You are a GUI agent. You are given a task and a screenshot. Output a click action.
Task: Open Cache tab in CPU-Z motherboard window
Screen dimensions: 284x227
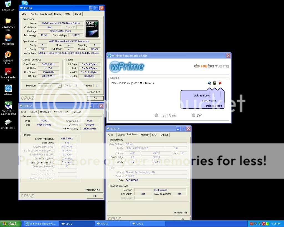coord(121,135)
